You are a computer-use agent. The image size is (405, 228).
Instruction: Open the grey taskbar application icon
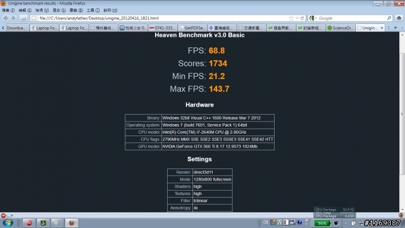click(56, 223)
